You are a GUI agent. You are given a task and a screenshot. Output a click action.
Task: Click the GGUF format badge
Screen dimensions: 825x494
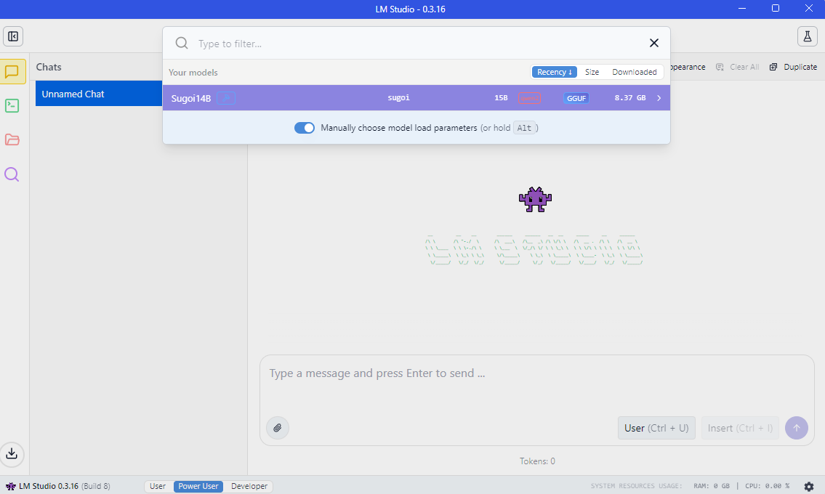[x=576, y=98]
